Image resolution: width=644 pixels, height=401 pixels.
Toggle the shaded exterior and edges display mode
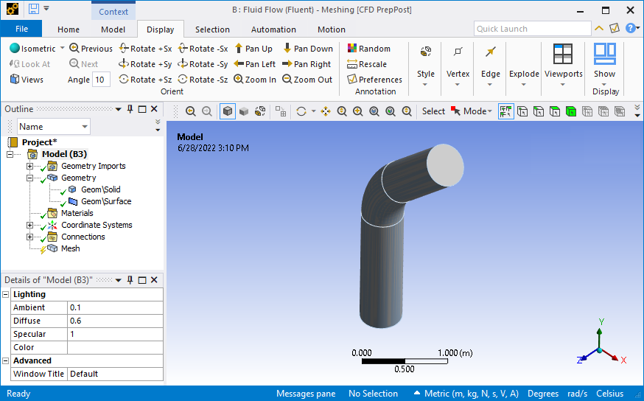tap(228, 111)
